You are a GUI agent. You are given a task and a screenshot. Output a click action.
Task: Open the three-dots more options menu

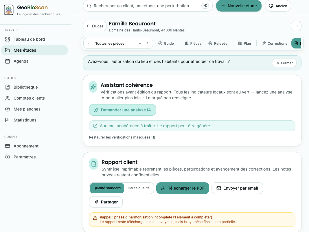(296, 26)
